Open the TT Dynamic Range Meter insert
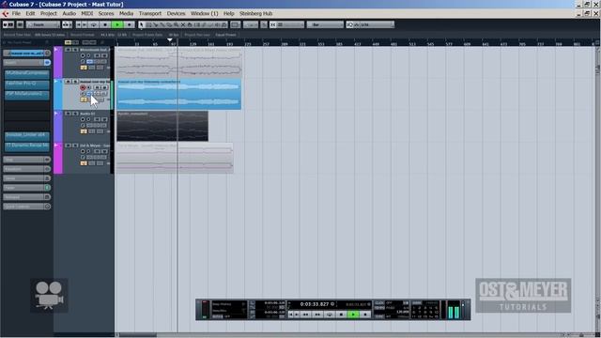This screenshot has height=338, width=601. click(x=27, y=146)
